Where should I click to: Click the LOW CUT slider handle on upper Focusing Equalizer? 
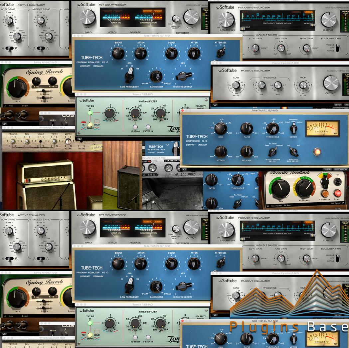point(243,29)
